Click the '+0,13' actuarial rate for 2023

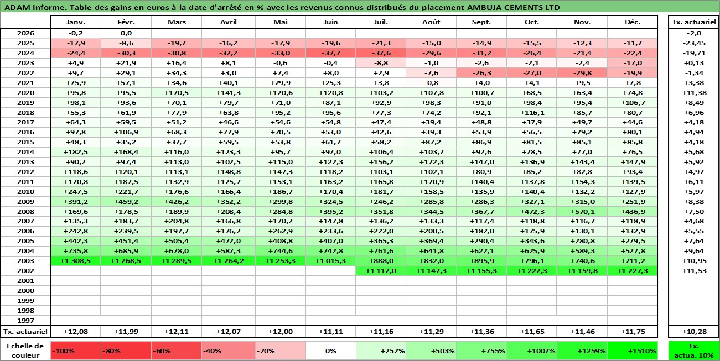pos(694,63)
